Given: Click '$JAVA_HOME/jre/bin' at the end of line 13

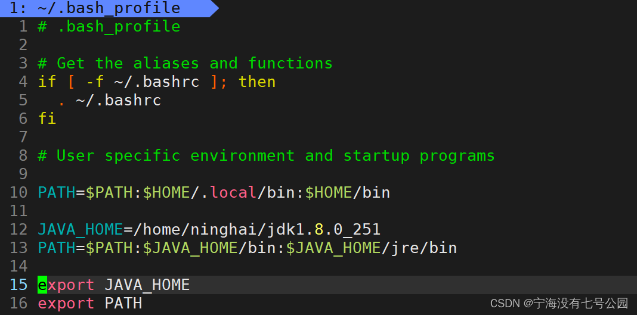Looking at the screenshot, I should [372, 248].
